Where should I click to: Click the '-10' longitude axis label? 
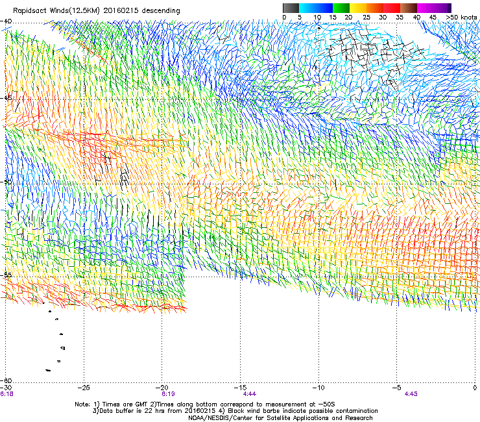tap(318, 388)
